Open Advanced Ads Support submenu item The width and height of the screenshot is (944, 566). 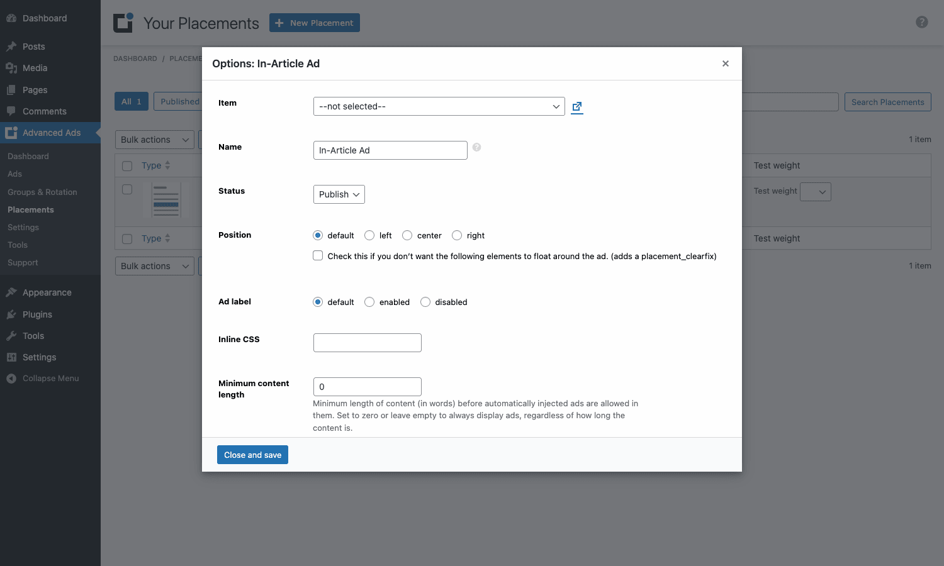pos(23,262)
